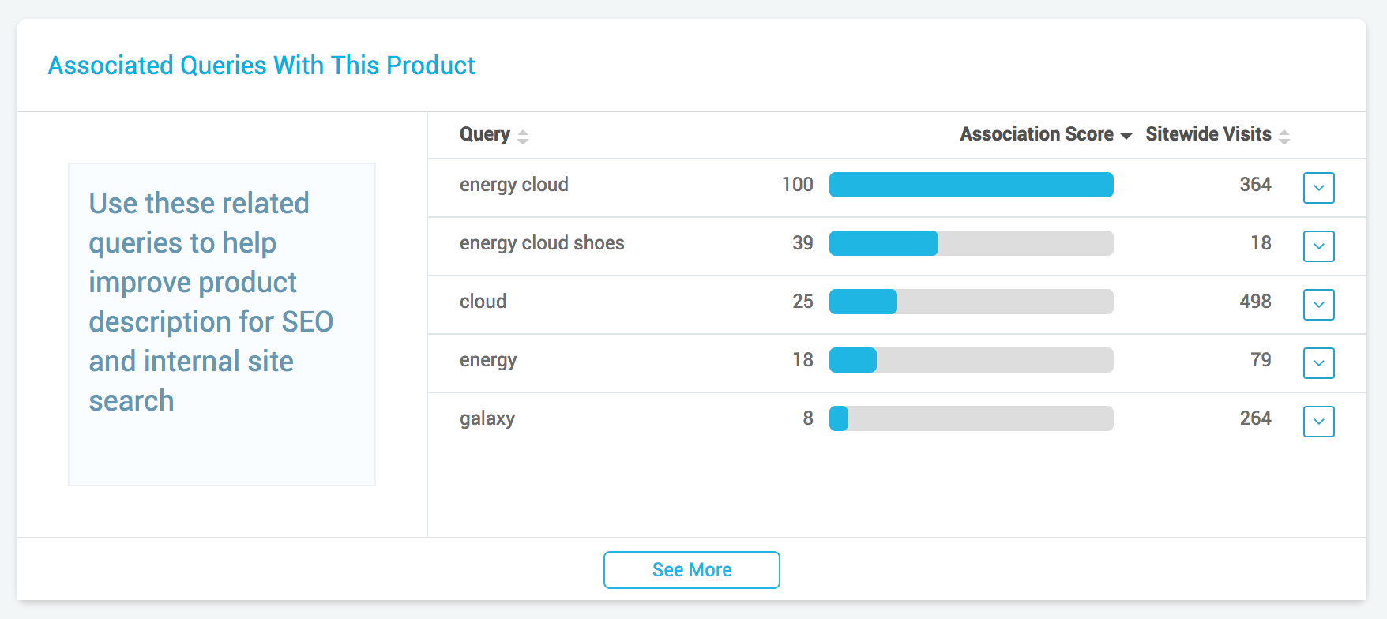Click the galaxy association score bar
This screenshot has width=1387, height=619.
(971, 418)
